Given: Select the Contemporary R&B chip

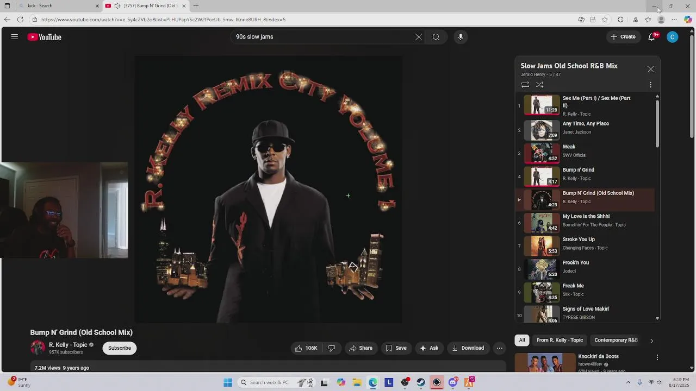Looking at the screenshot, I should click(x=616, y=340).
